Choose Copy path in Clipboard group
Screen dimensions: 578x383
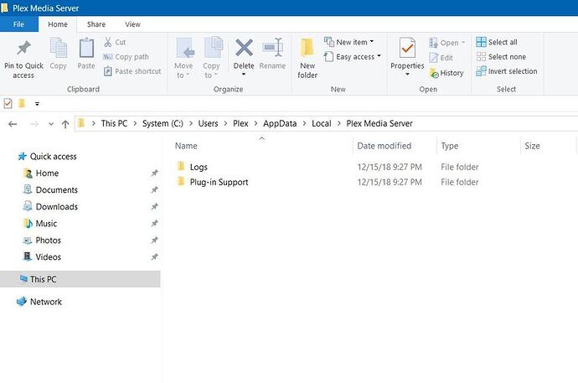pos(126,57)
